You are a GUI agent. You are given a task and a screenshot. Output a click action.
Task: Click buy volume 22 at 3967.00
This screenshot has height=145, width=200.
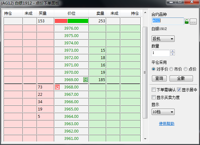click(40, 95)
